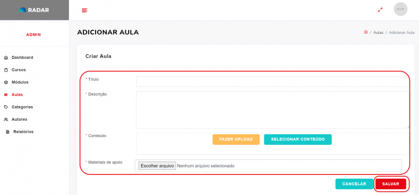Screen dimensions: 419x195
Task: Click the RADAR logo in the header
Action: (34, 10)
